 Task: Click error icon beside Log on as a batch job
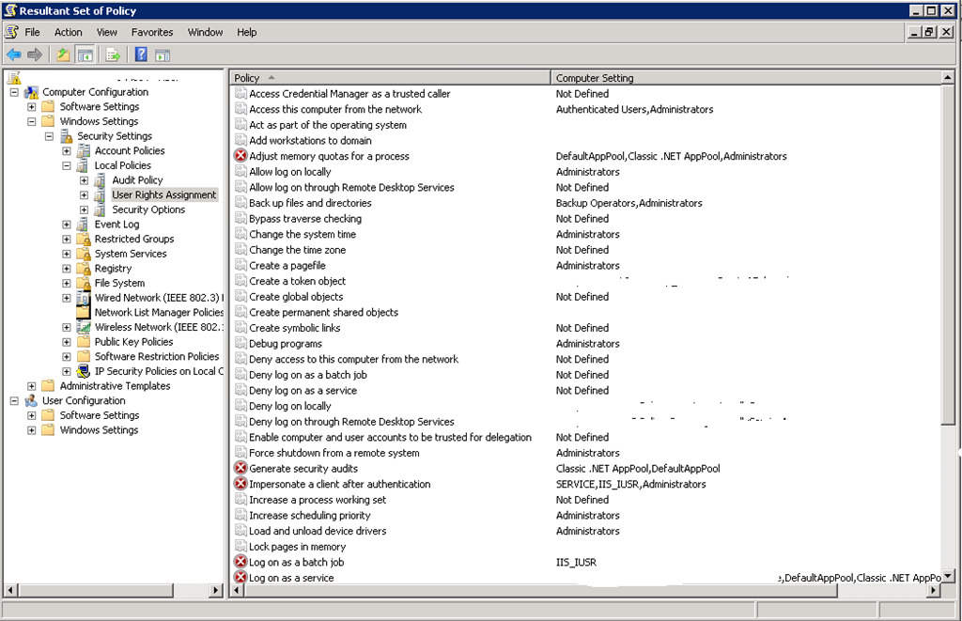pyautogui.click(x=240, y=563)
